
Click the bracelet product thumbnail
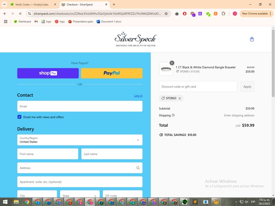click(x=166, y=69)
